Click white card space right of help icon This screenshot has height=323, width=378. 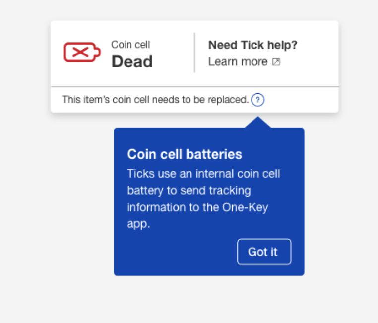coord(301,100)
